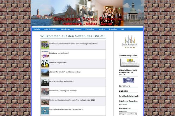This screenshot has height=116, width=175.
Task: Go to the Ehemalige menu
Action: click(x=90, y=29)
